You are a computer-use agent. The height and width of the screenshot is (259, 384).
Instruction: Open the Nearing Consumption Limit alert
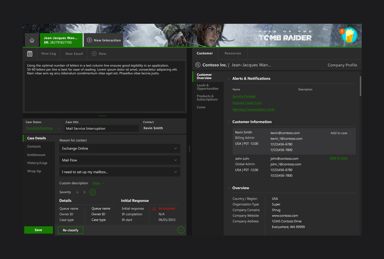pyautogui.click(x=253, y=110)
